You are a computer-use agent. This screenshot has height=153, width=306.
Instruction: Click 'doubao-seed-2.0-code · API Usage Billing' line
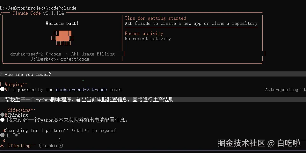point(62,54)
